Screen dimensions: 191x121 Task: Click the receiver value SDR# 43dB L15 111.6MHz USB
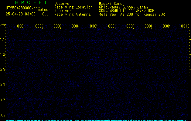tap(127, 11)
